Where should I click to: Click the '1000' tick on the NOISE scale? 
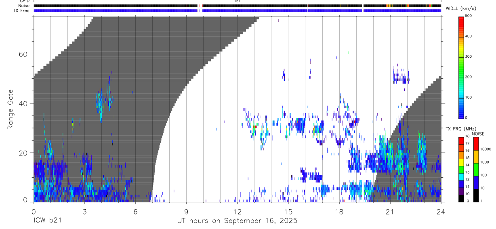point(485,162)
